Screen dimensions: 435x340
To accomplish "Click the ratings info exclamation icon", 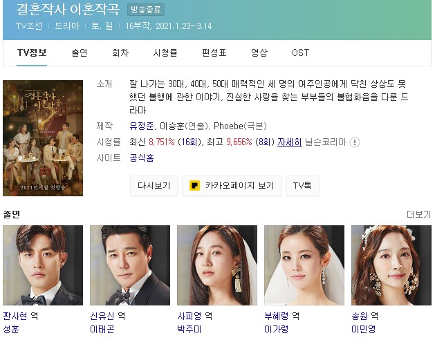I will click(x=355, y=142).
